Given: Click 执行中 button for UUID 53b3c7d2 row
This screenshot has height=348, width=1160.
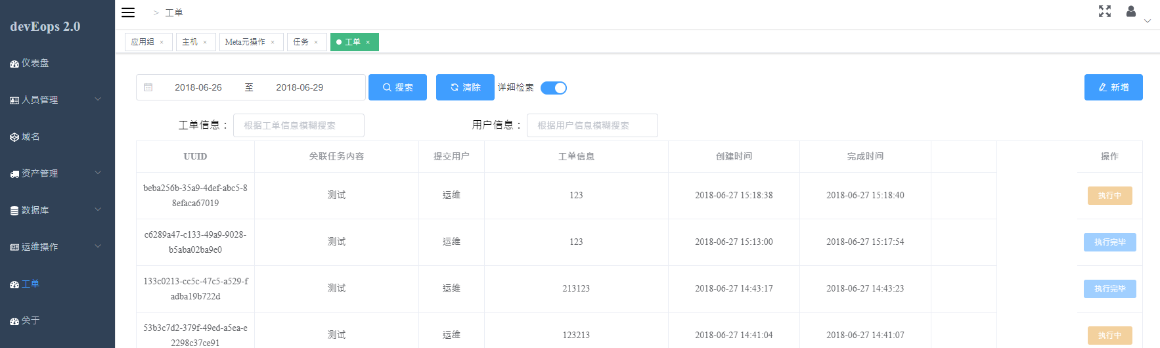Looking at the screenshot, I should 1110,336.
